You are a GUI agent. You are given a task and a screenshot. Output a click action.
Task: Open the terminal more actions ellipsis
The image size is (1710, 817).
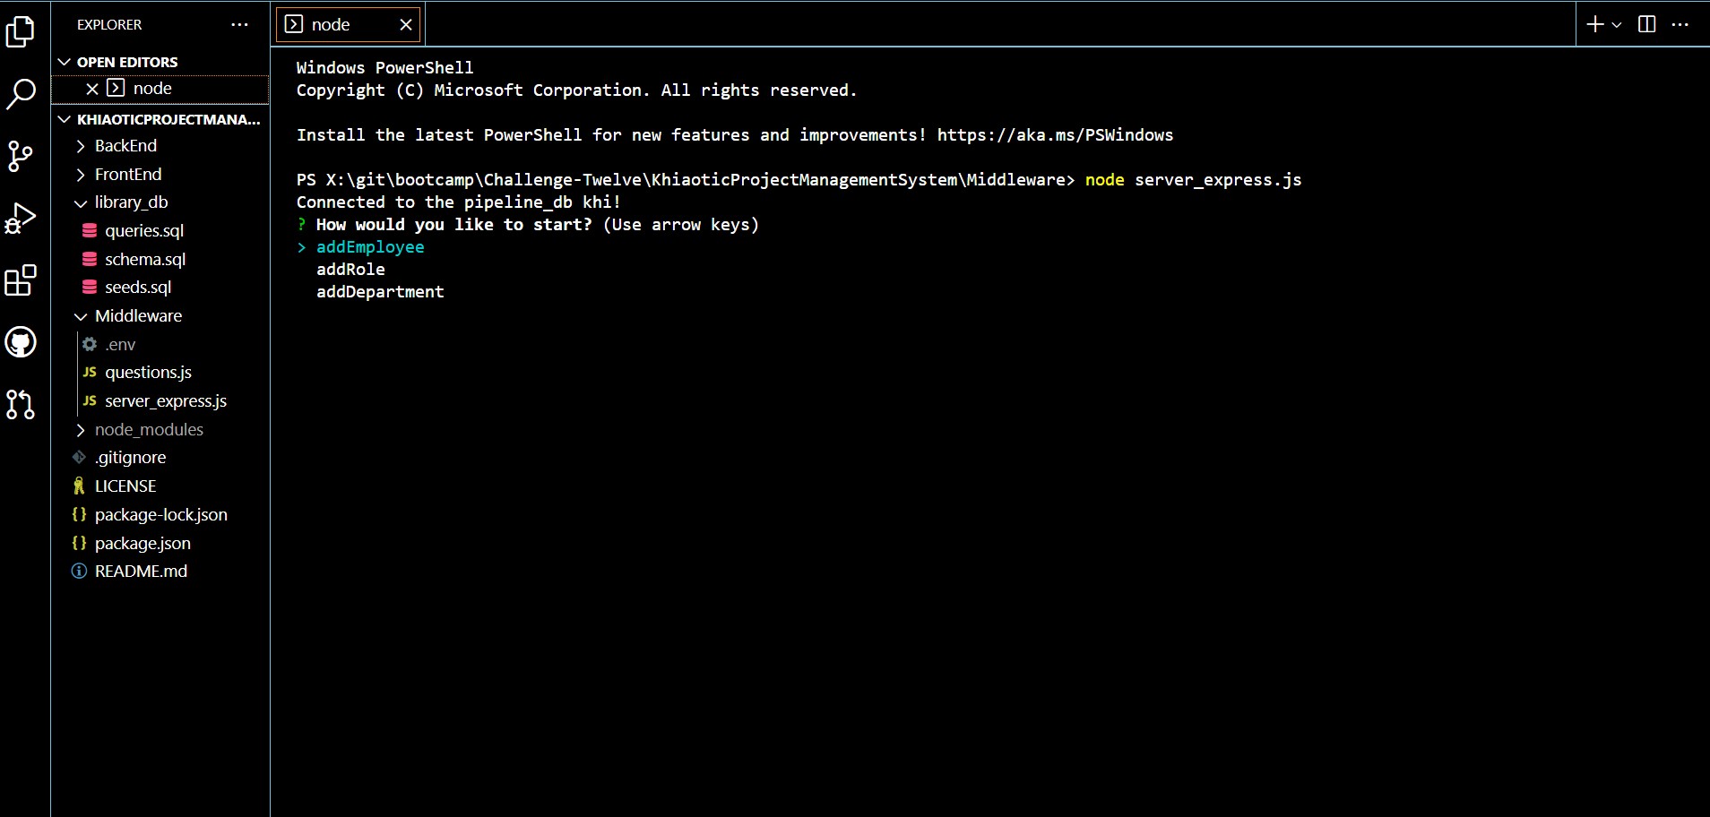1680,24
